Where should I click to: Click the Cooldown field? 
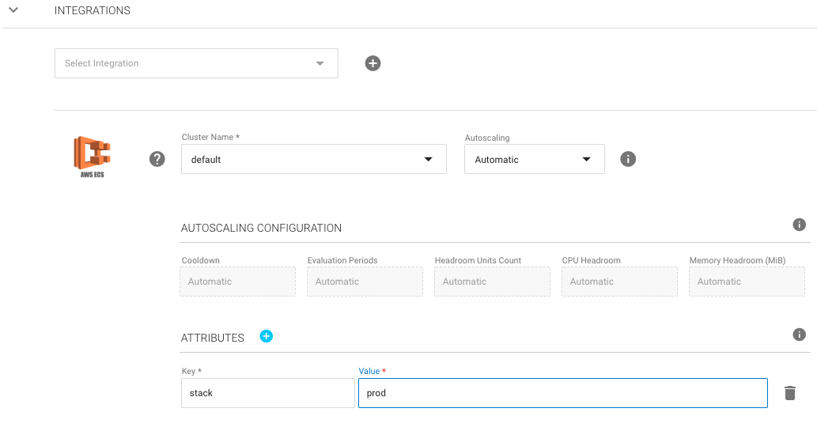pos(237,282)
